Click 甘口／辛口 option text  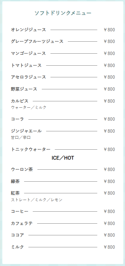(21, 138)
